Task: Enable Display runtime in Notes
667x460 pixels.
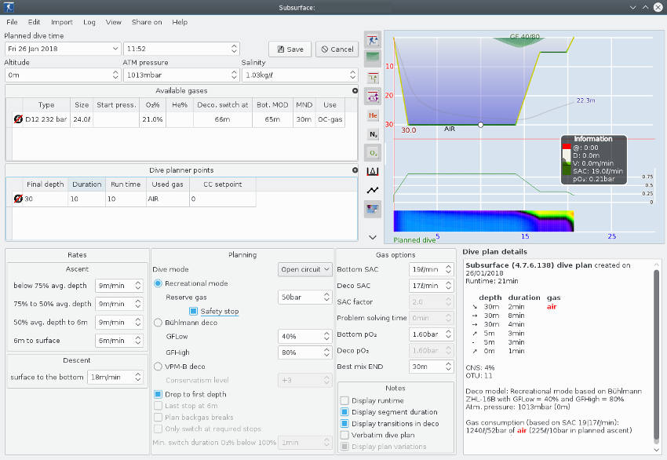Action: tap(344, 402)
